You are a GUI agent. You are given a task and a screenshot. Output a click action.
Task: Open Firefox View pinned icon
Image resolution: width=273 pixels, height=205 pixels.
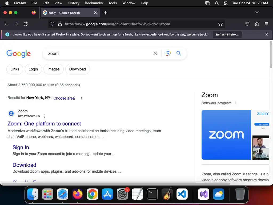tap(34, 13)
